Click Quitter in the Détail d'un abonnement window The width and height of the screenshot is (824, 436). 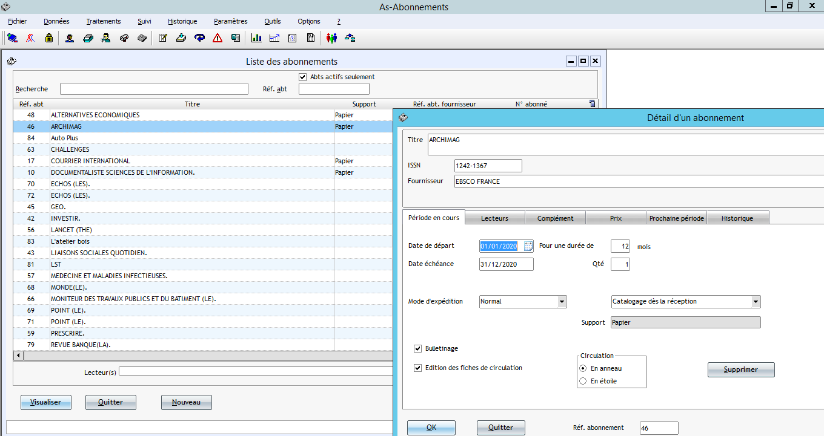(x=500, y=428)
